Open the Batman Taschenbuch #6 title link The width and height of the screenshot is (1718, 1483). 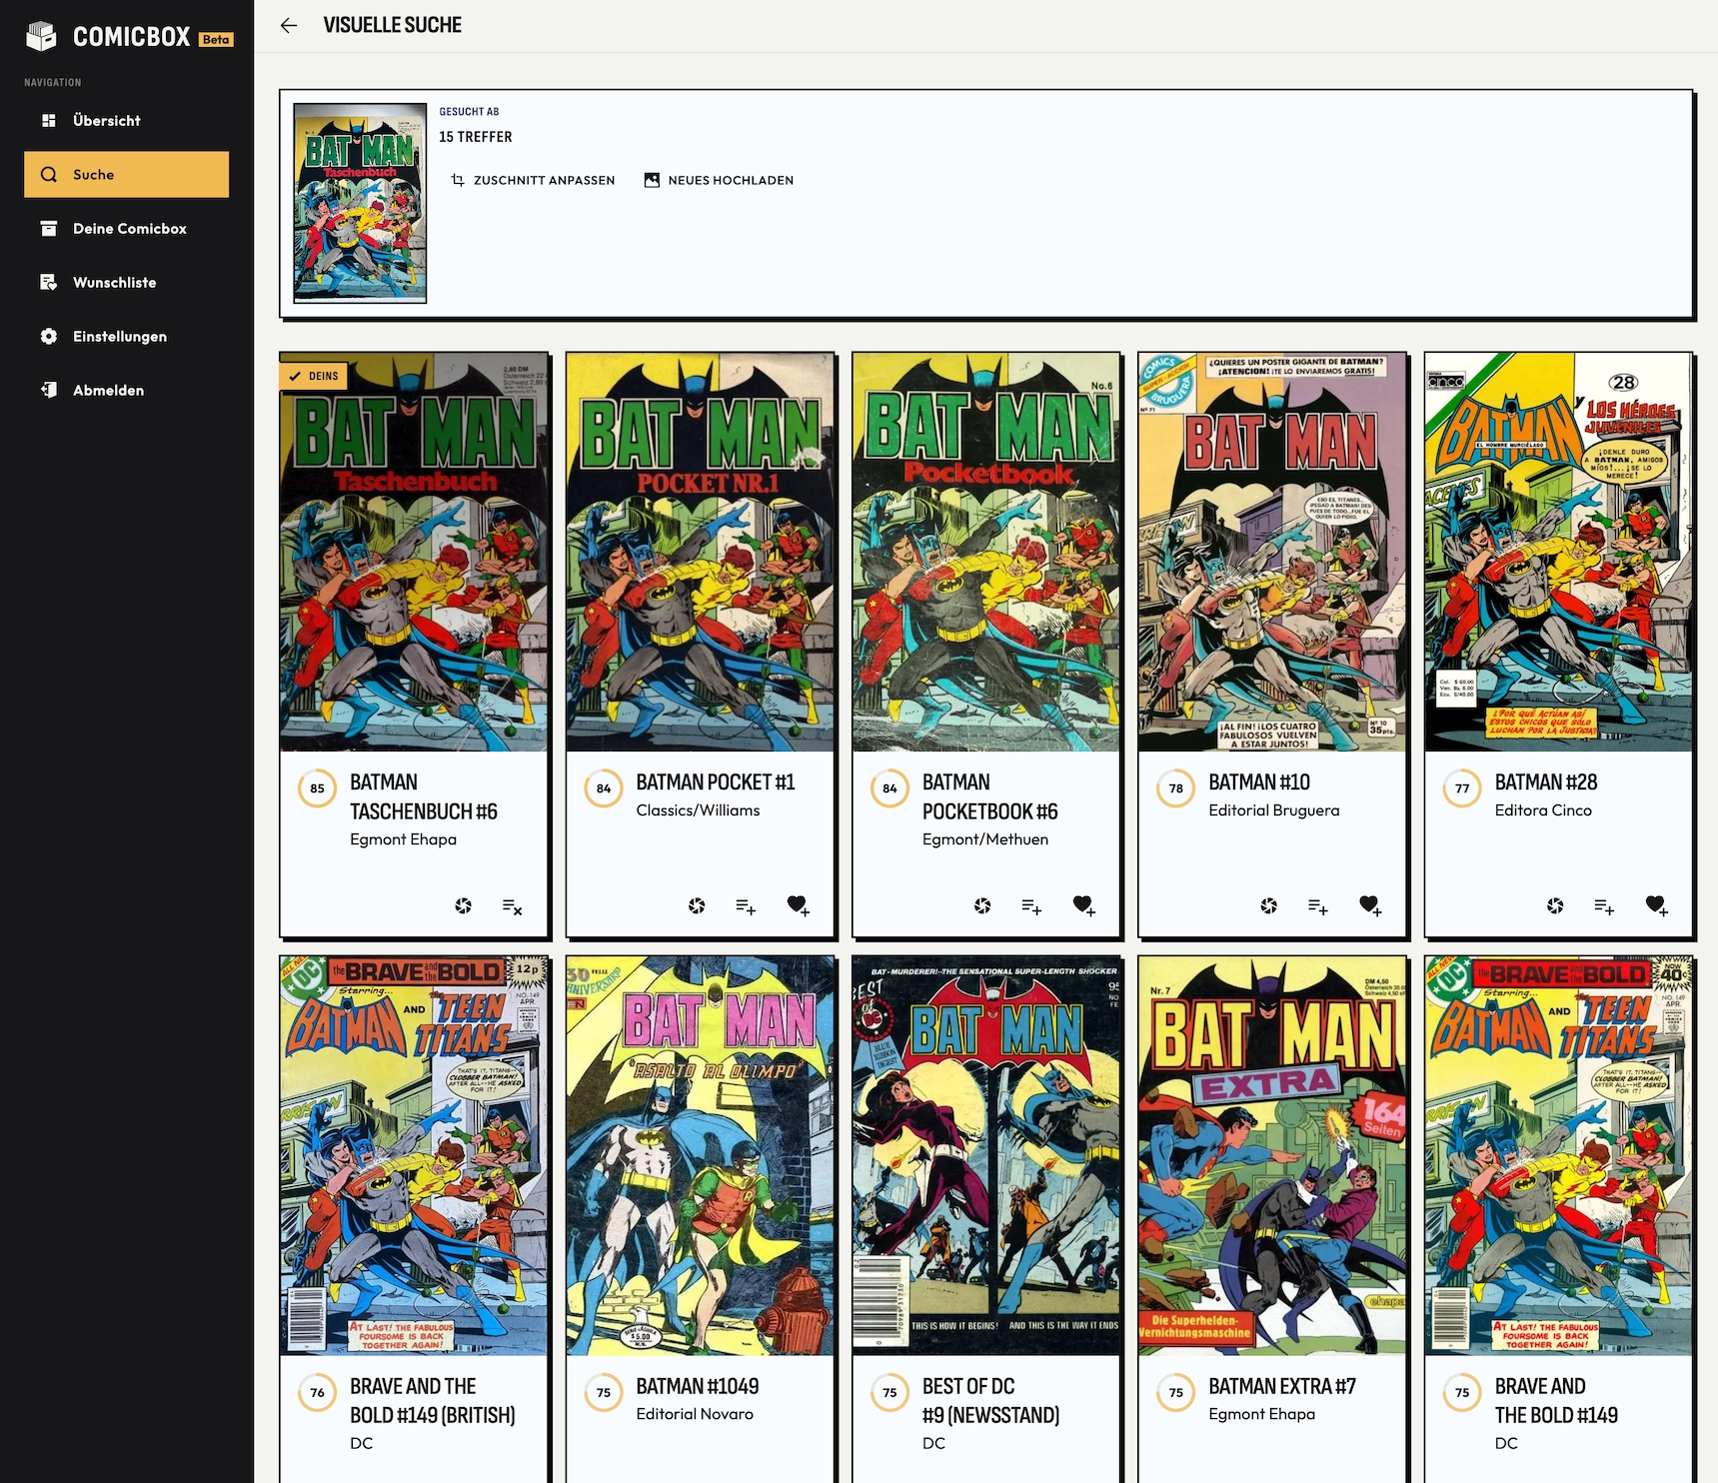(424, 796)
